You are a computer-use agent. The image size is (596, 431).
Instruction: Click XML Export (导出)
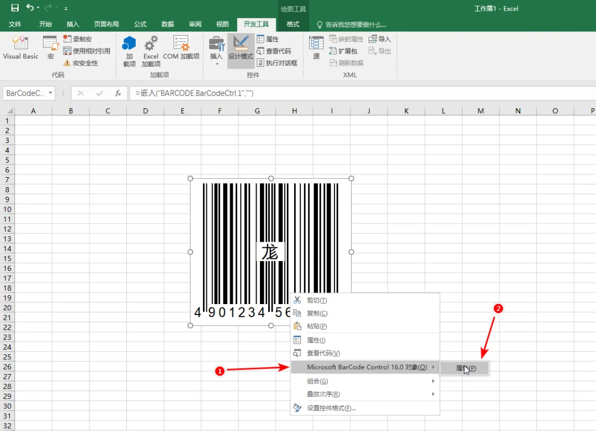[379, 51]
